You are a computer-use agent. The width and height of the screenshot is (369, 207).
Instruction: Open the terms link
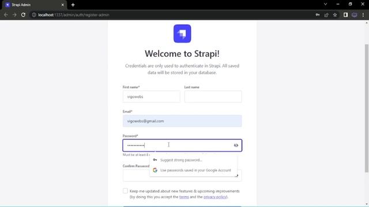184,197
